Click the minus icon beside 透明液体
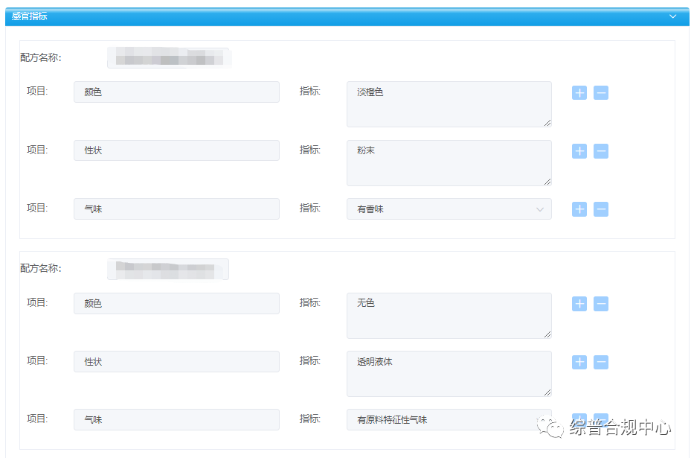 click(601, 362)
